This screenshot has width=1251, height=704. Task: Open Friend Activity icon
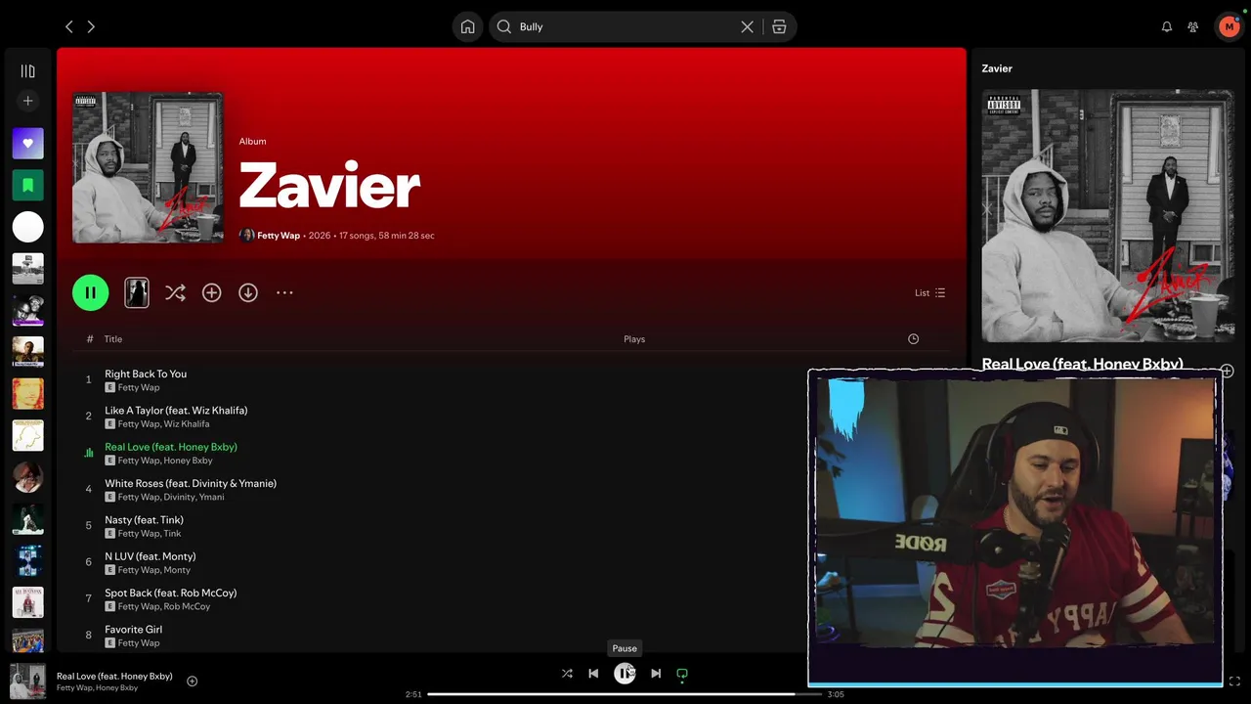[1192, 26]
